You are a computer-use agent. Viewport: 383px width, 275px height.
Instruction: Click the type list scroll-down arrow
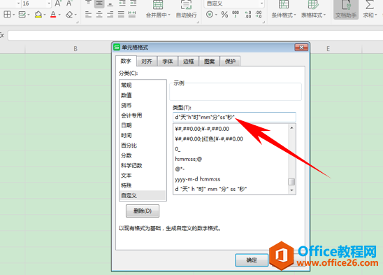coord(291,190)
